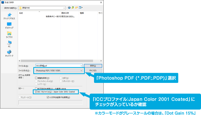The image size is (201, 115).
Task: Sort by 更新日時 column header
Action: (x=65, y=13)
